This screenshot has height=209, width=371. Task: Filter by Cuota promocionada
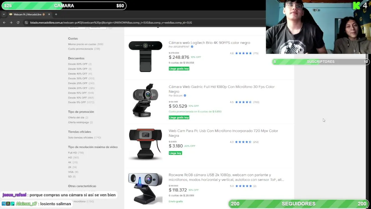(x=84, y=49)
